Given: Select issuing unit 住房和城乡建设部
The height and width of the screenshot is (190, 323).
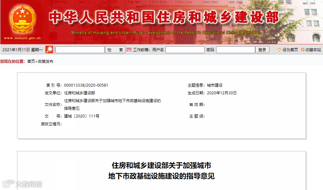Looking at the screenshot, I should [x=79, y=93].
